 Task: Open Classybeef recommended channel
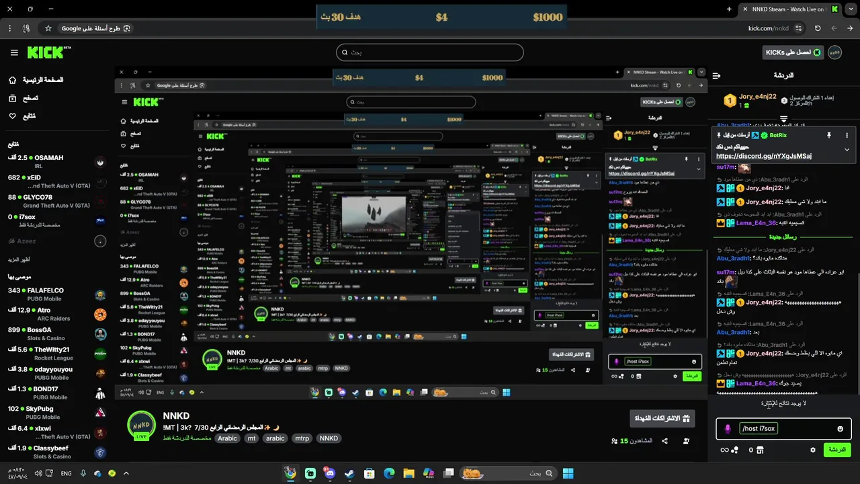(x=57, y=452)
